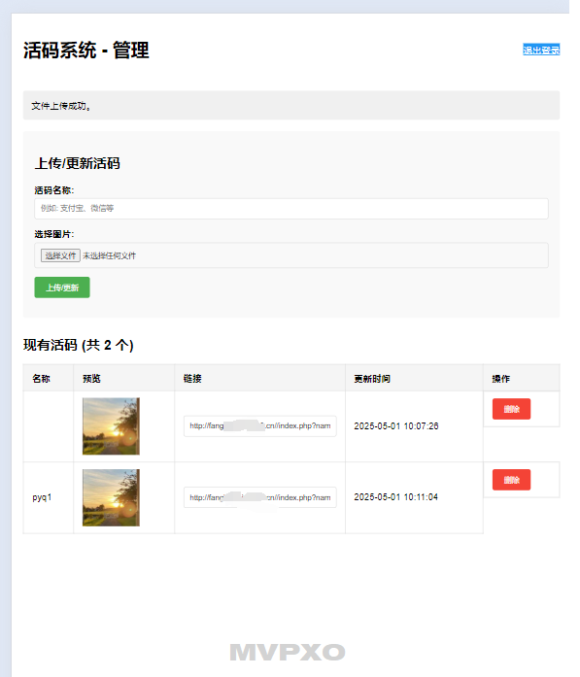Click the 2025-05-01 10:11:04 timestamp cell
The height and width of the screenshot is (677, 580).
[x=396, y=497]
